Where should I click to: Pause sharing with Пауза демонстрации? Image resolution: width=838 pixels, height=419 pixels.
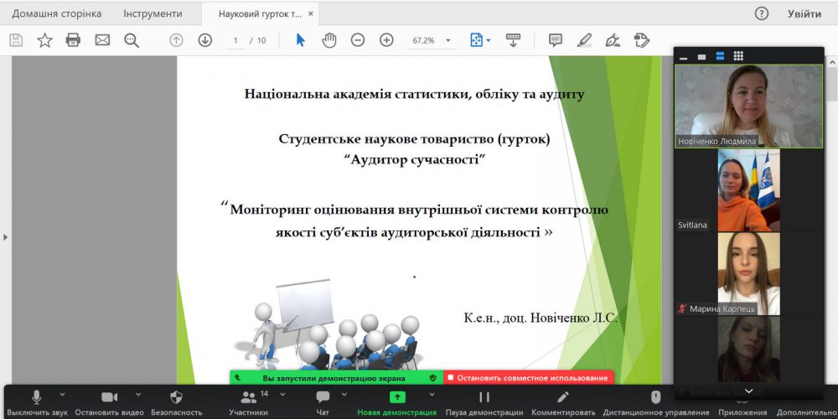(484, 402)
